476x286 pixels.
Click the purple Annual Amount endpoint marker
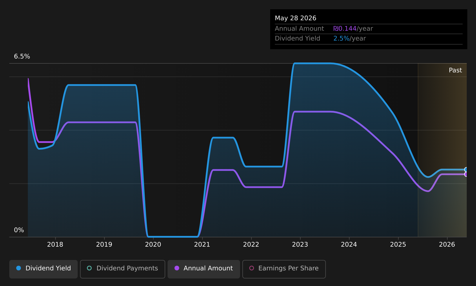pyautogui.click(x=466, y=174)
